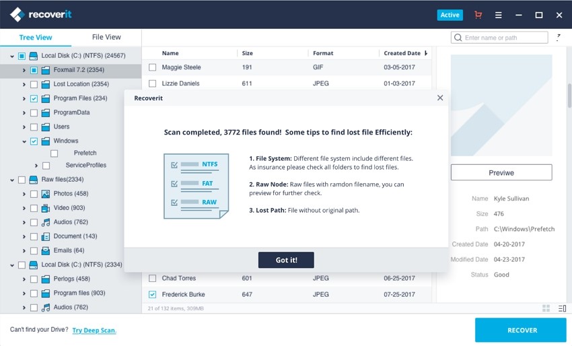
Task: Click the Program files (903) folder icon
Action: pos(46,293)
